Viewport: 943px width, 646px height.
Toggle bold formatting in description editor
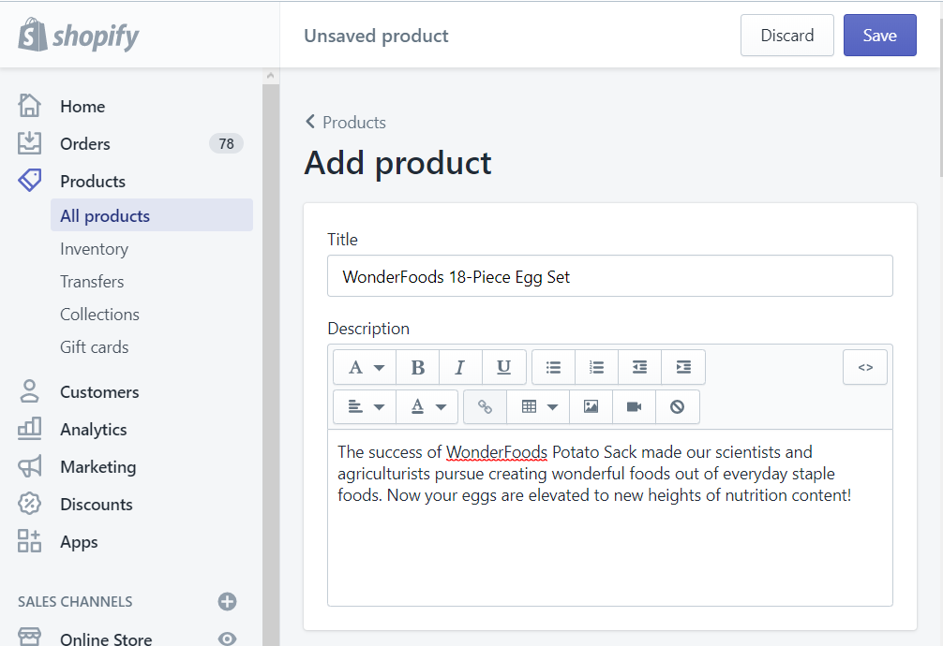(418, 367)
